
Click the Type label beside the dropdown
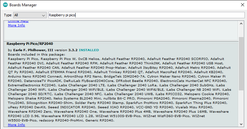click(8, 15)
